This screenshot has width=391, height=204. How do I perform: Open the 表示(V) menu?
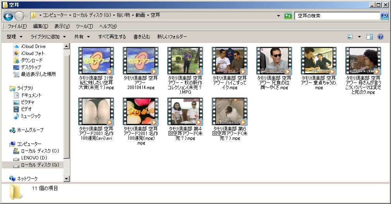pyautogui.click(x=62, y=26)
